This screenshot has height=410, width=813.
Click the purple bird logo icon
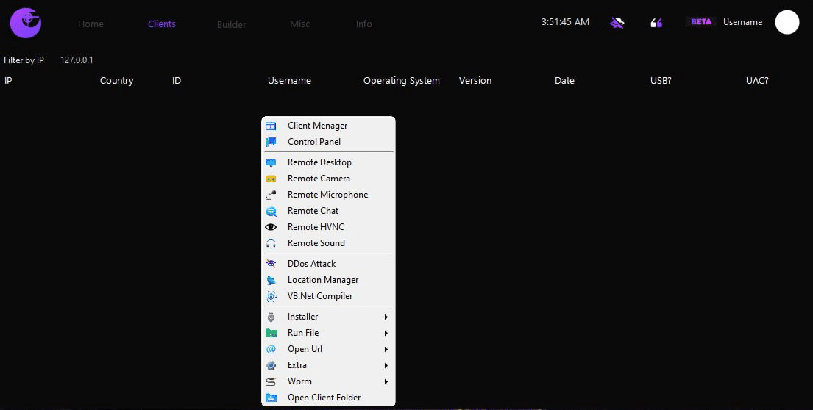coord(26,23)
